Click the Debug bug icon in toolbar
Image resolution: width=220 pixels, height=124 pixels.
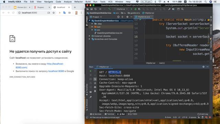pyautogui.click(x=135, y=9)
